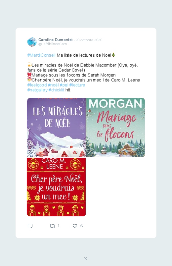
Task: Open the Les Miracles de Noël cover image
Action: 56,127
